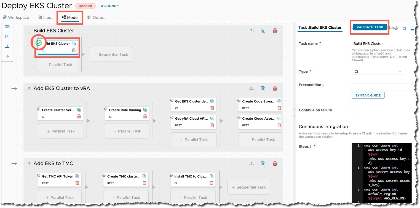Select the Create Cloud Asse... task card
Image resolution: width=420 pixels, height=208 pixels.
[260, 122]
